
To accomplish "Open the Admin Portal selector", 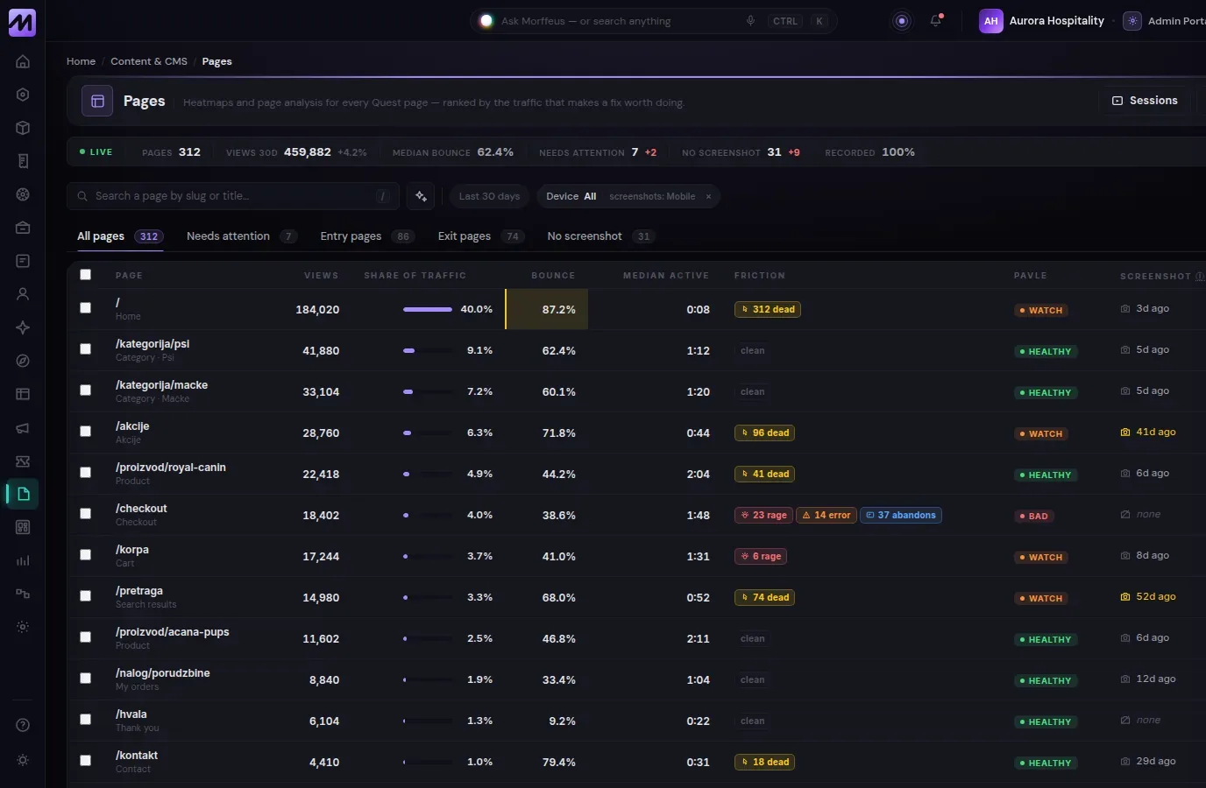I will 1165,21.
